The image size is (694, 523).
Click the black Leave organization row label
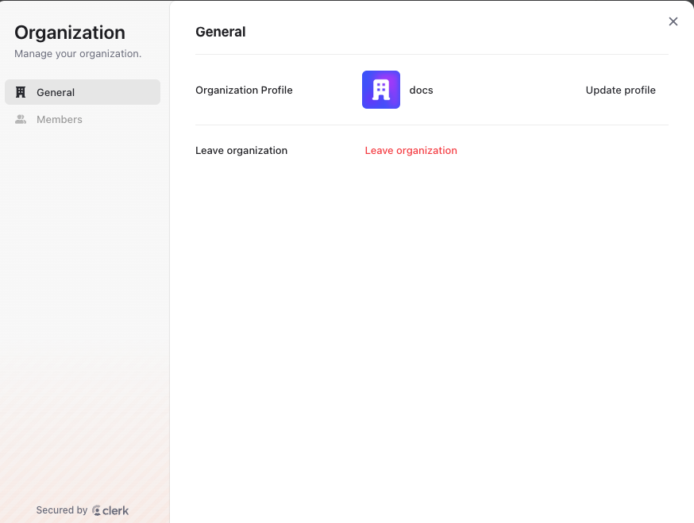pyautogui.click(x=241, y=151)
